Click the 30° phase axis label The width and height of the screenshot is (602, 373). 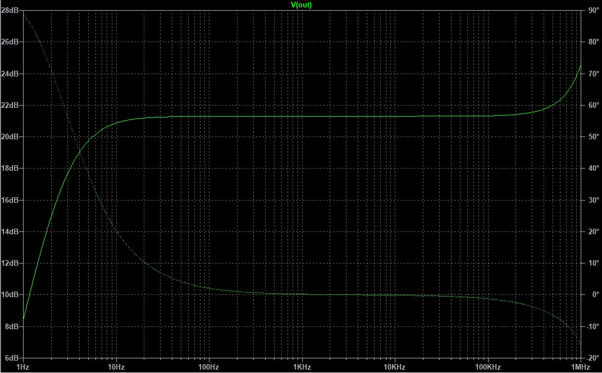point(593,200)
